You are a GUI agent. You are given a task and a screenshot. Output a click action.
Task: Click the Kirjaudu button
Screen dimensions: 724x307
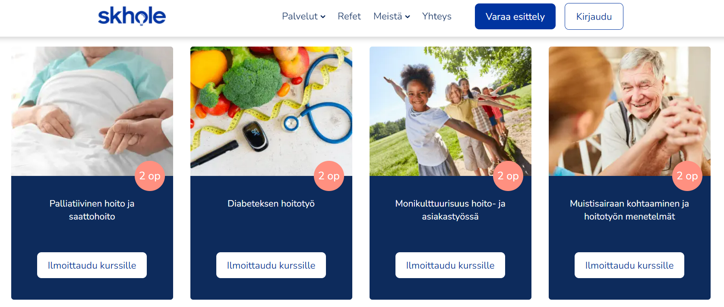(594, 16)
